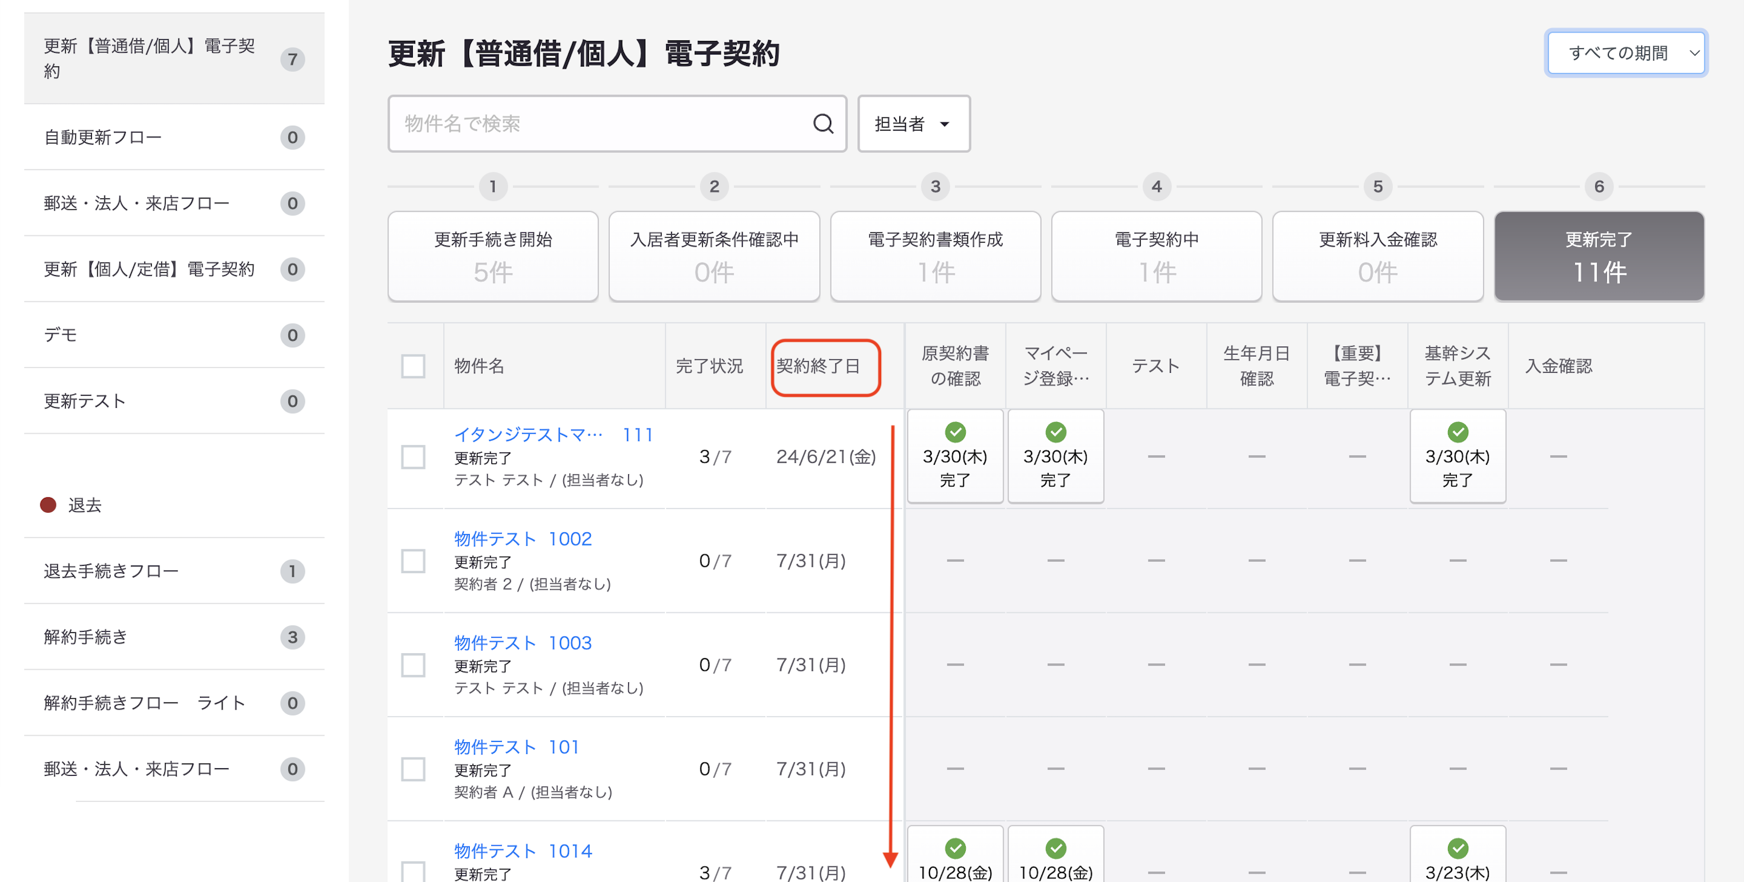Check the 物件テスト 1014 row checkbox
Image resolution: width=1744 pixels, height=882 pixels.
coord(413,871)
